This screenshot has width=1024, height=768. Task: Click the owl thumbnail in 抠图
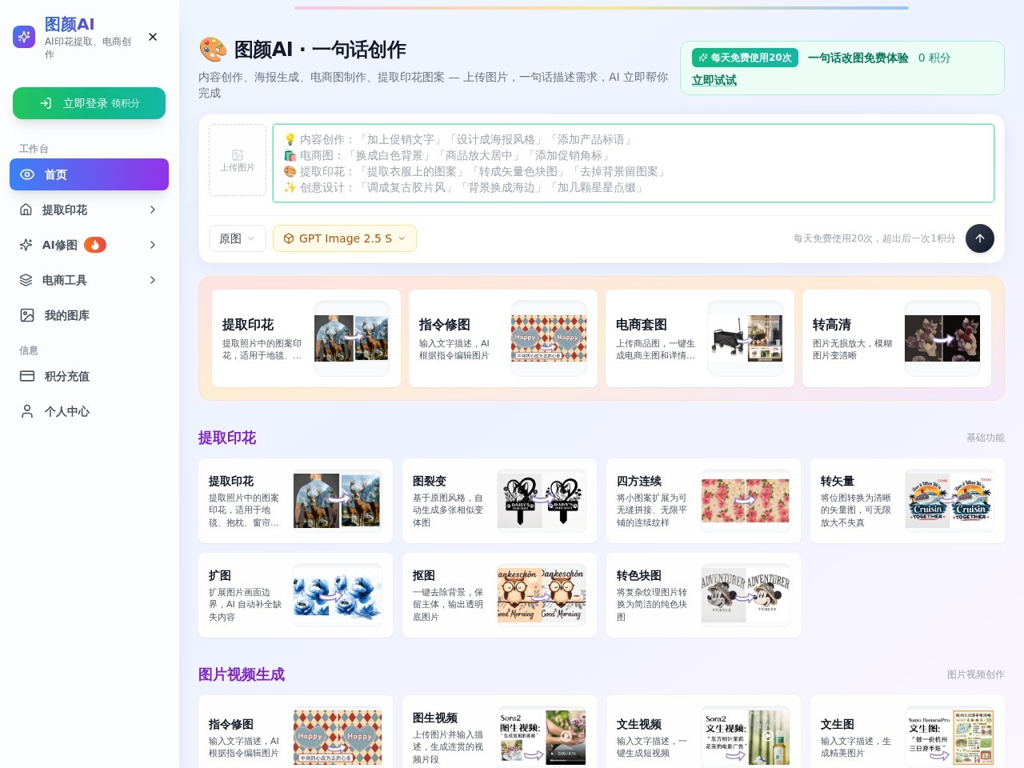pyautogui.click(x=541, y=595)
